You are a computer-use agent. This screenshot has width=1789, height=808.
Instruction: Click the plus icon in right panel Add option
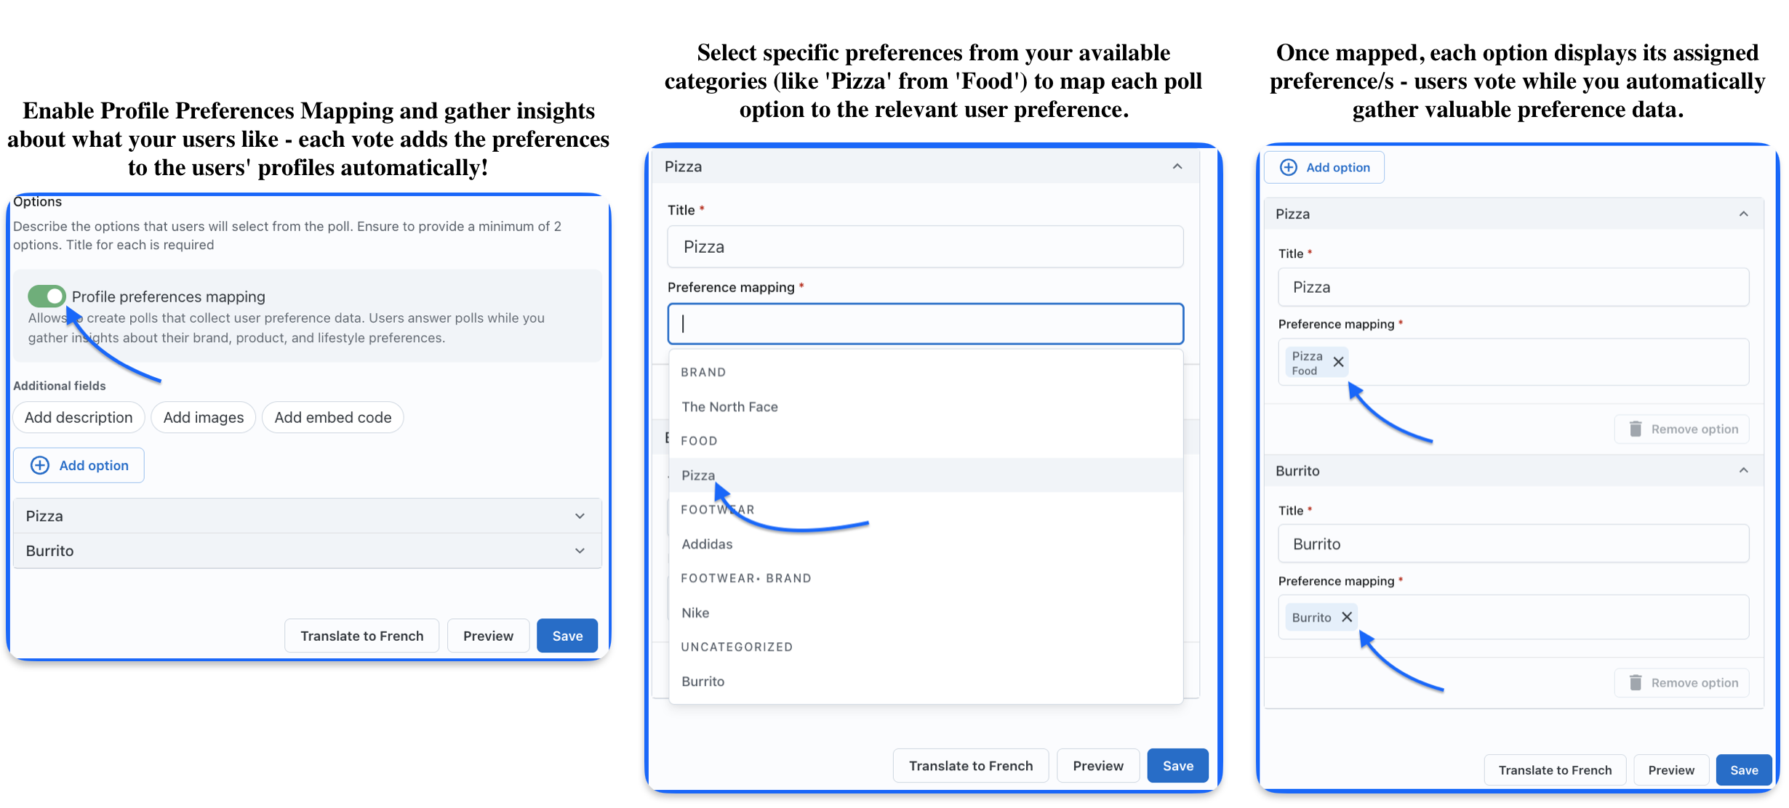(x=1289, y=167)
